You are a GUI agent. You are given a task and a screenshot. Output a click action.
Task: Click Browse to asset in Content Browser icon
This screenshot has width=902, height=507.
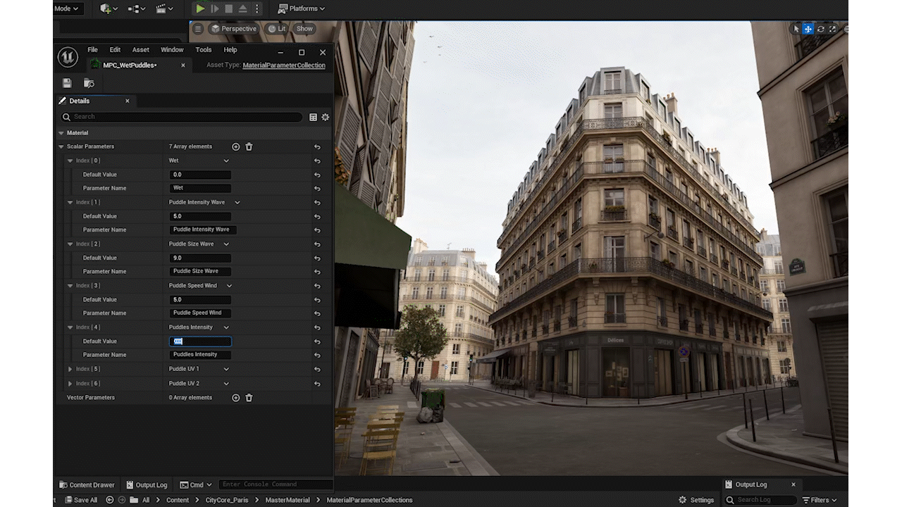click(x=89, y=83)
